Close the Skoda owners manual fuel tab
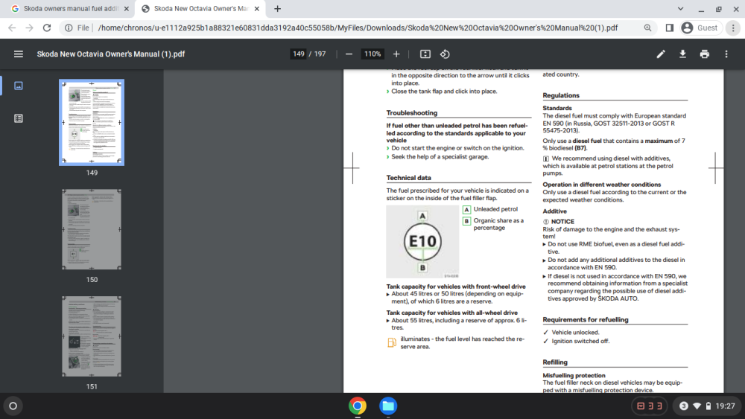This screenshot has height=419, width=745. coord(126,8)
